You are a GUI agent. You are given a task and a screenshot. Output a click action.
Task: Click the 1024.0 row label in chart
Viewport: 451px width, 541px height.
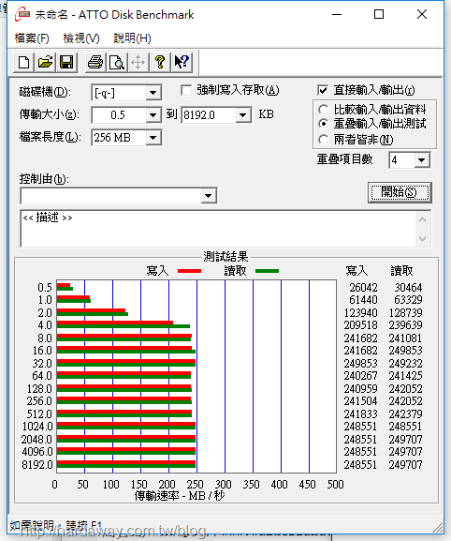click(37, 427)
